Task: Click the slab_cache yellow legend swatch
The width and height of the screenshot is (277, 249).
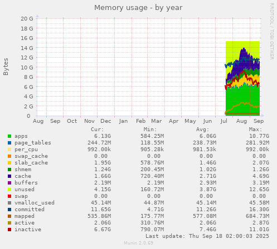Action: (9, 163)
